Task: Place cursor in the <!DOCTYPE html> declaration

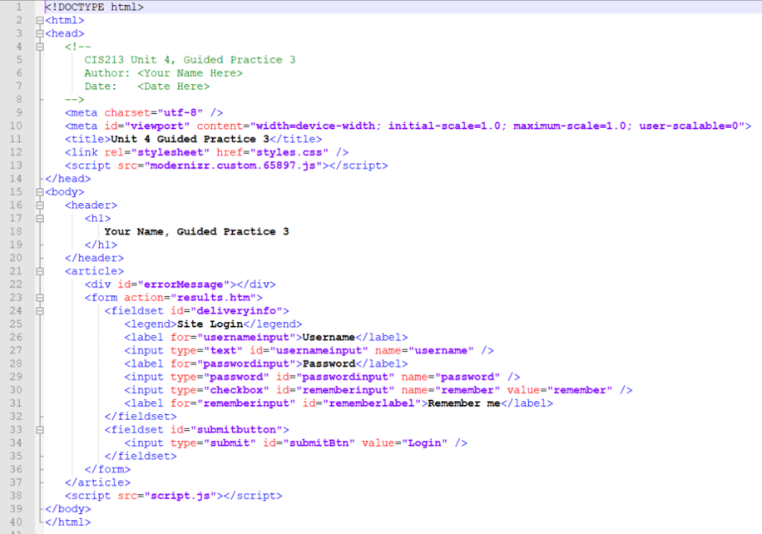Action: 94,7
